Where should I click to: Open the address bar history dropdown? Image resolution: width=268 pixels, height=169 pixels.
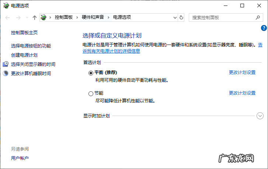tap(175, 17)
